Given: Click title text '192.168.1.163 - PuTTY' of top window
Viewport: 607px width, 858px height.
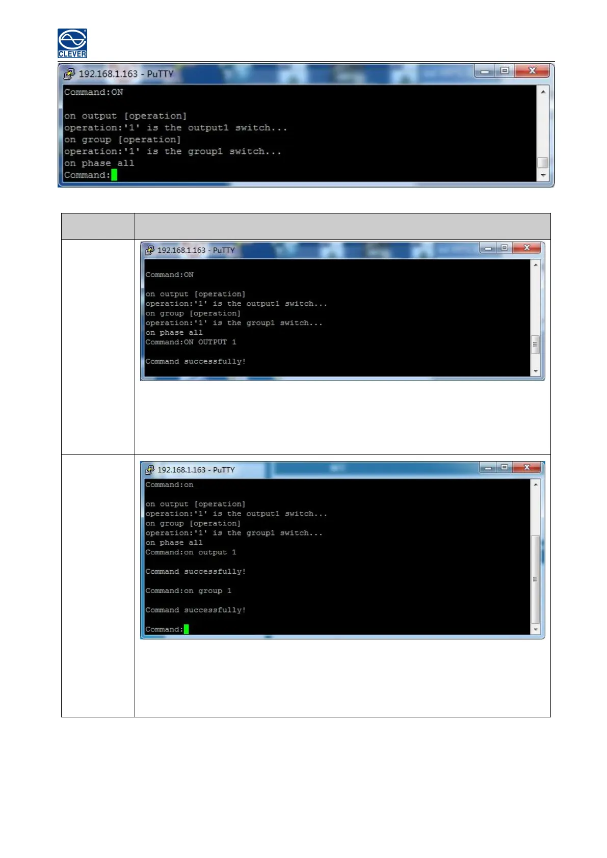Looking at the screenshot, I should 126,74.
